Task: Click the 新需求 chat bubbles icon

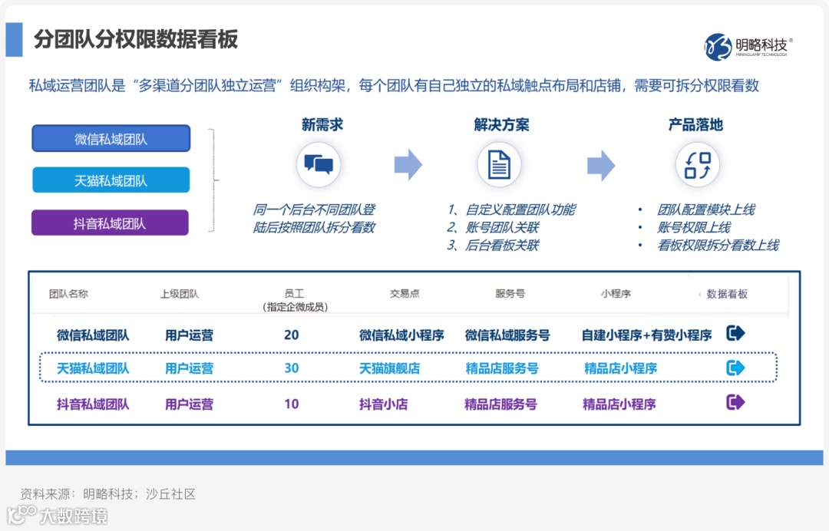Action: point(319,164)
